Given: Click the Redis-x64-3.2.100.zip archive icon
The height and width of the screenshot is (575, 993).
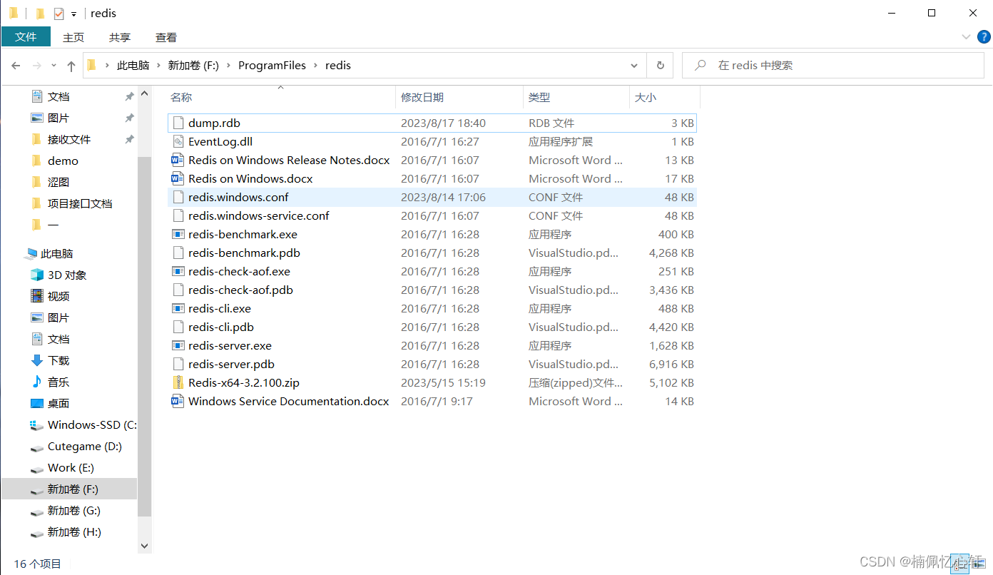Looking at the screenshot, I should [x=178, y=382].
